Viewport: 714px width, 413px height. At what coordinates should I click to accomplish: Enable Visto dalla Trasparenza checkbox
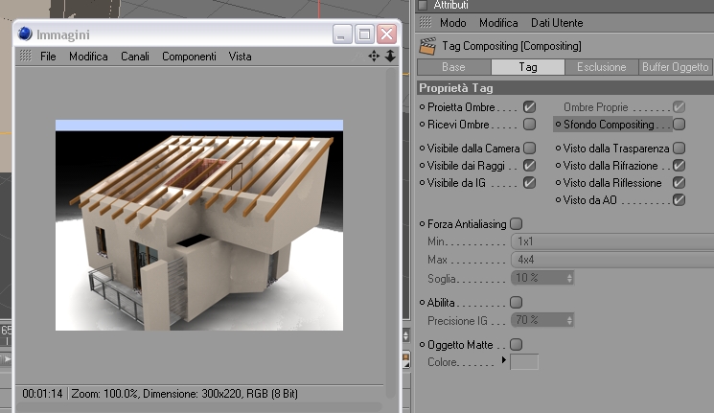pos(679,148)
